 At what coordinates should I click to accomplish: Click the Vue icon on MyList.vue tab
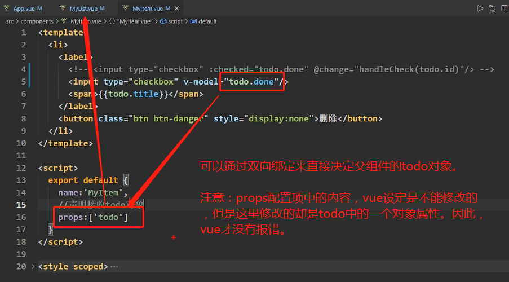pos(63,8)
